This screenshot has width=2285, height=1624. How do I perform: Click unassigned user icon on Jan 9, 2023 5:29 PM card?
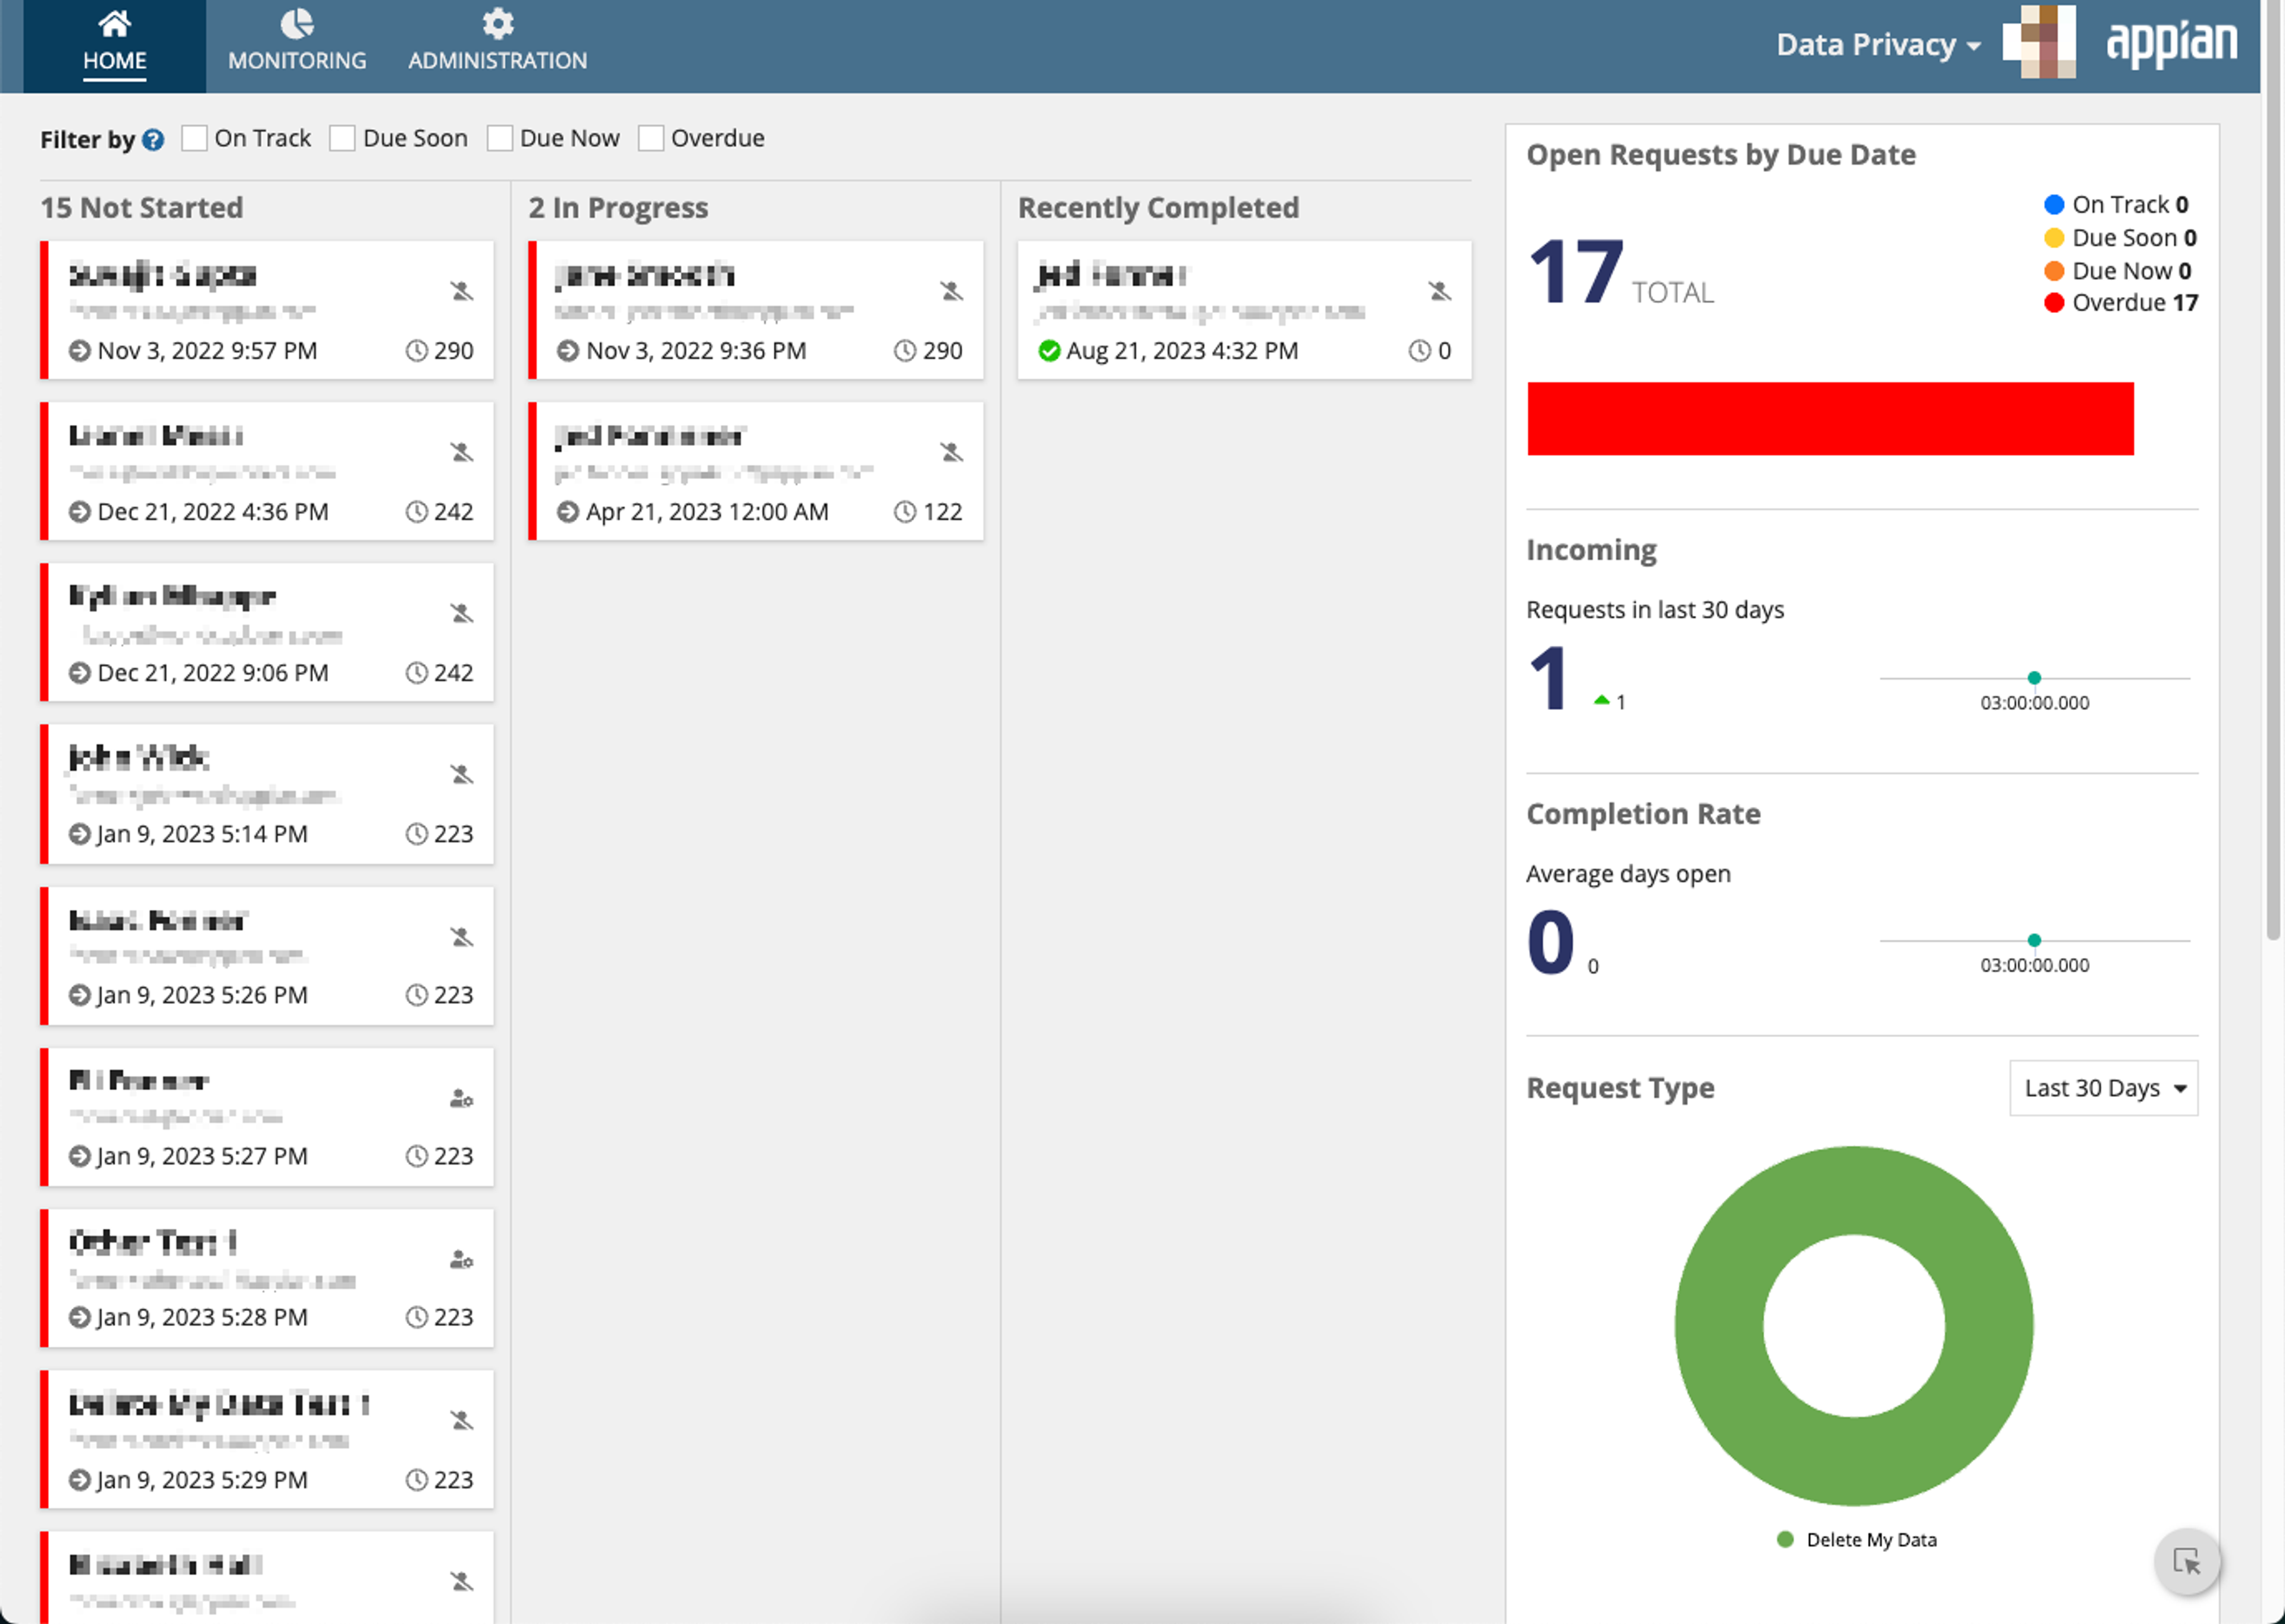(461, 1420)
